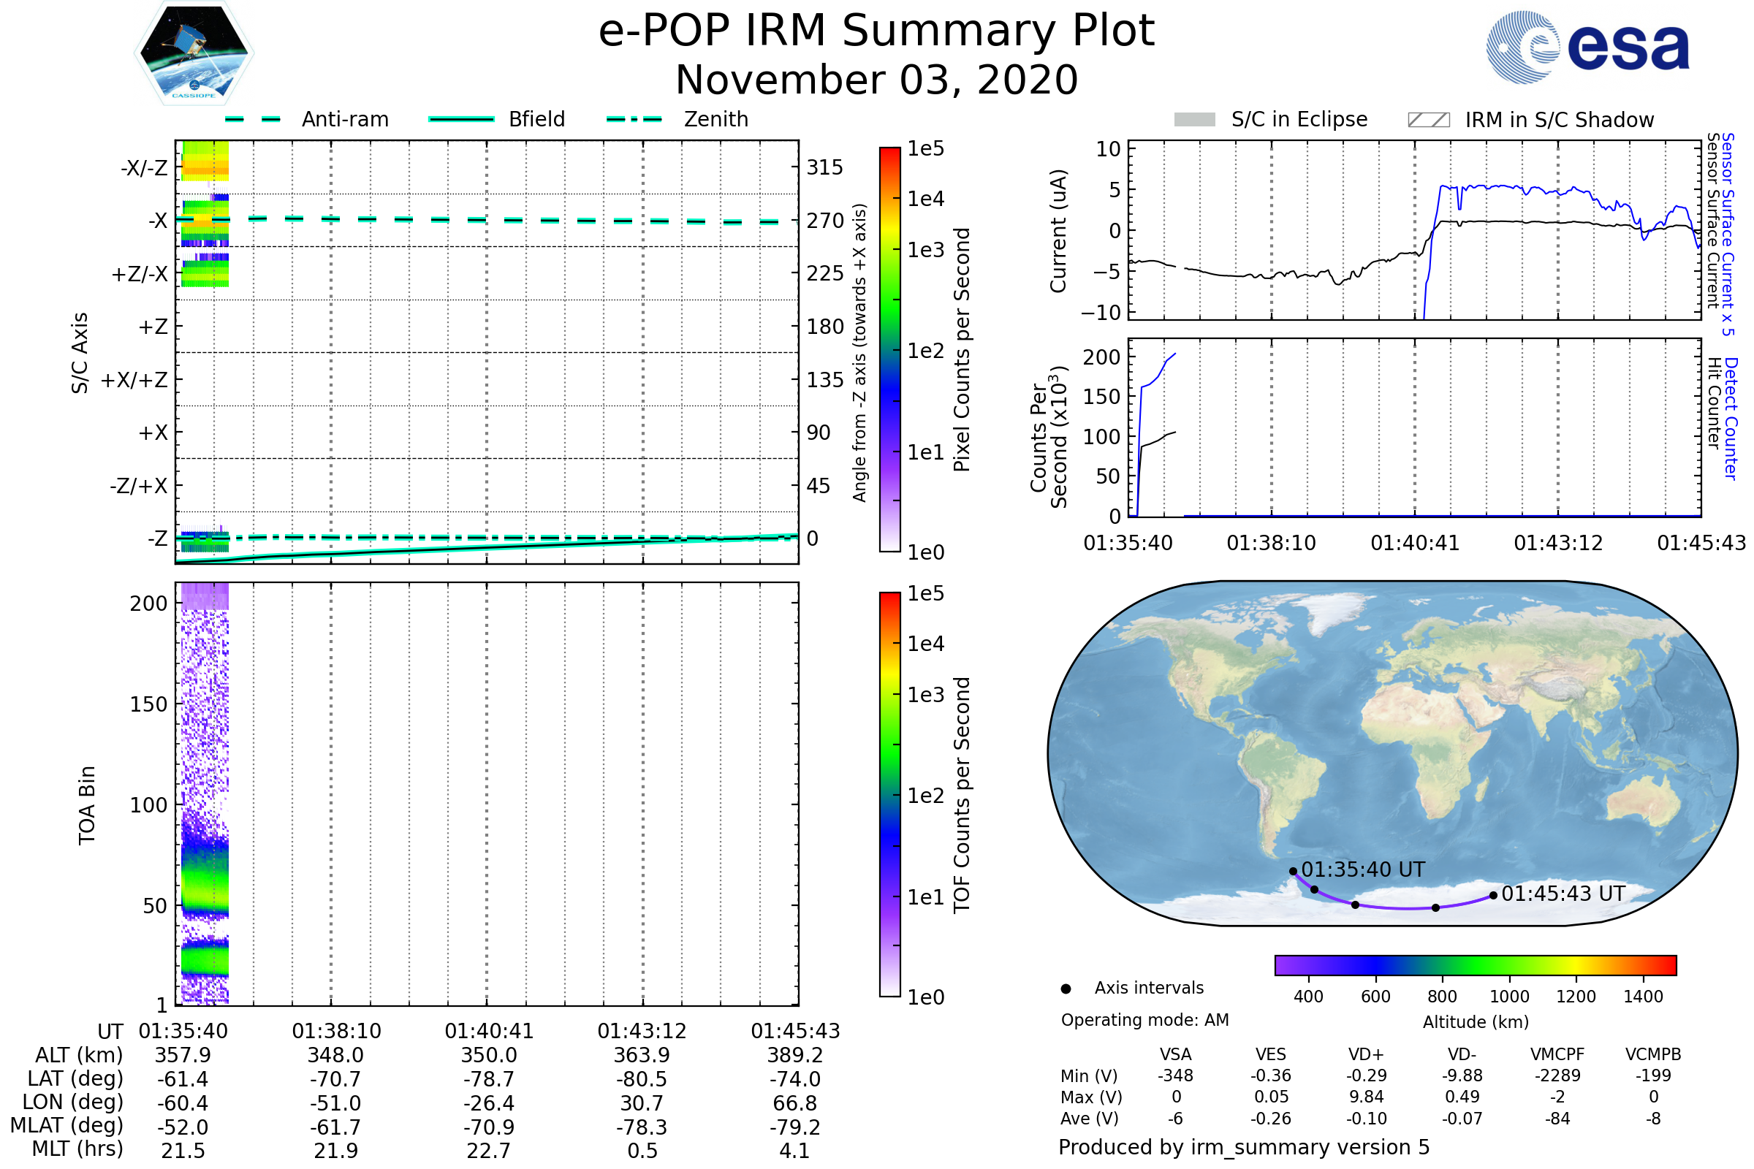This screenshot has width=1754, height=1169.
Task: Click the VSA column header in voltage table
Action: pyautogui.click(x=1175, y=1054)
